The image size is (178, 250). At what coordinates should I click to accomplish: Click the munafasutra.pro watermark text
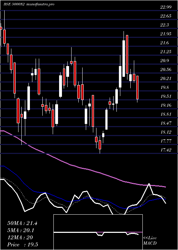40,4
